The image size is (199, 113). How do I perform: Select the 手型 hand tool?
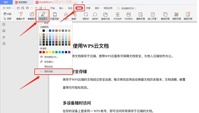(7, 14)
